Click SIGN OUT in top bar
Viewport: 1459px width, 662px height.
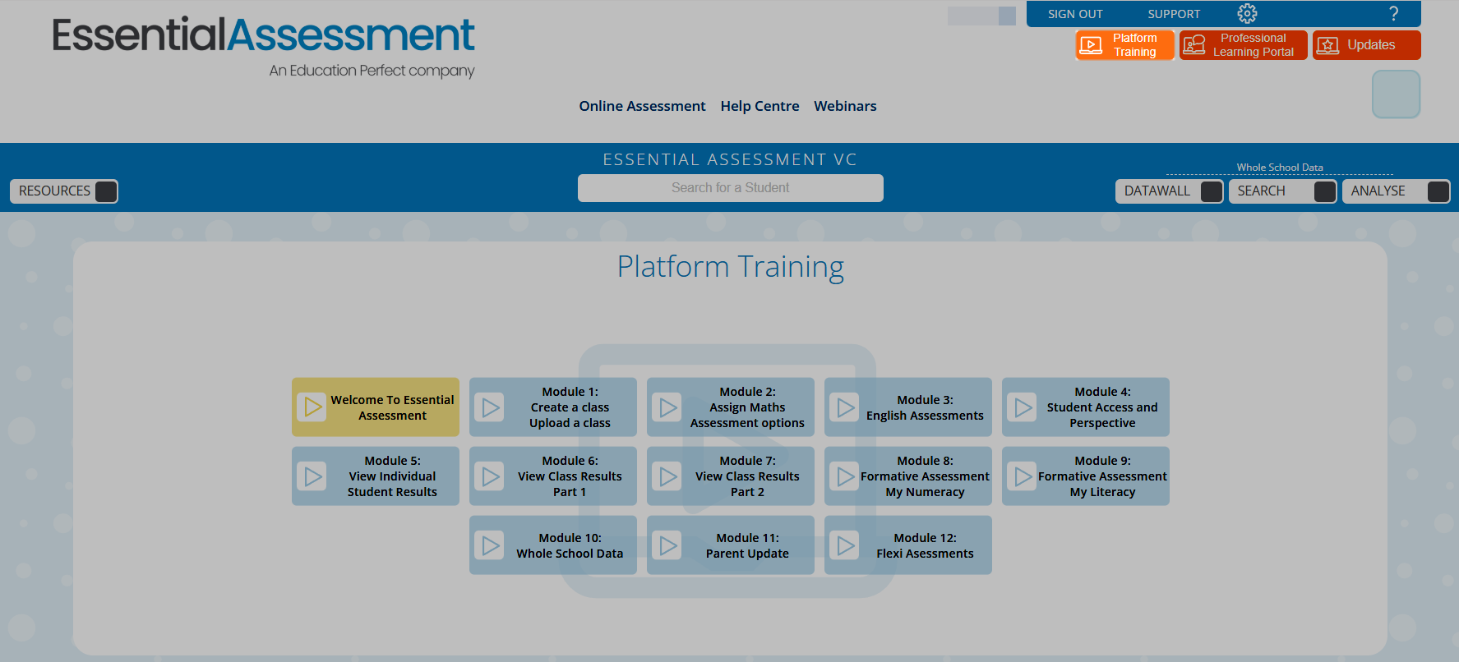click(1075, 14)
